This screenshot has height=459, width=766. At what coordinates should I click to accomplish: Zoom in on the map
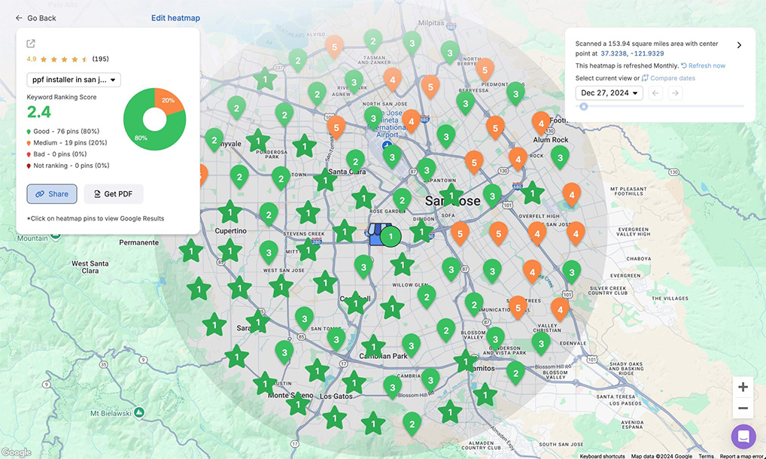click(743, 387)
